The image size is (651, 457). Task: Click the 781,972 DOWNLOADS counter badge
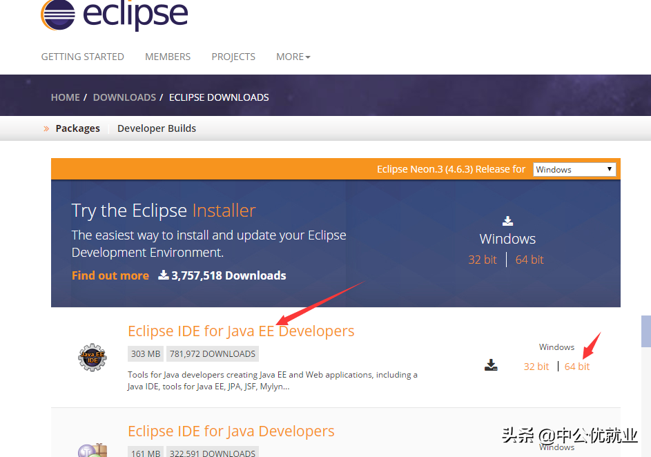(212, 353)
